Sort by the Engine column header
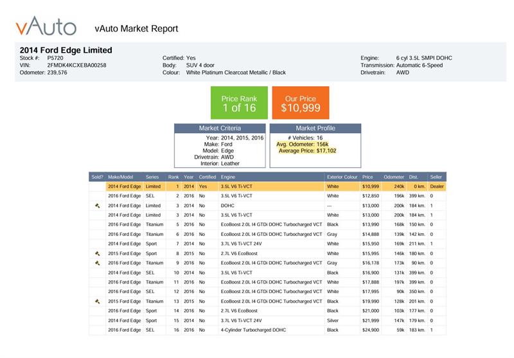 (228, 177)
